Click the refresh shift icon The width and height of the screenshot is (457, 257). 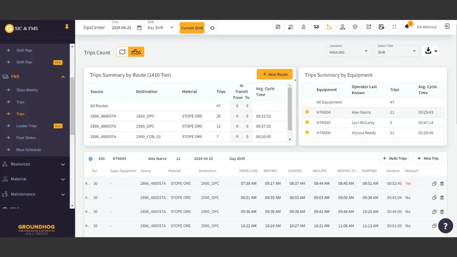(x=212, y=28)
